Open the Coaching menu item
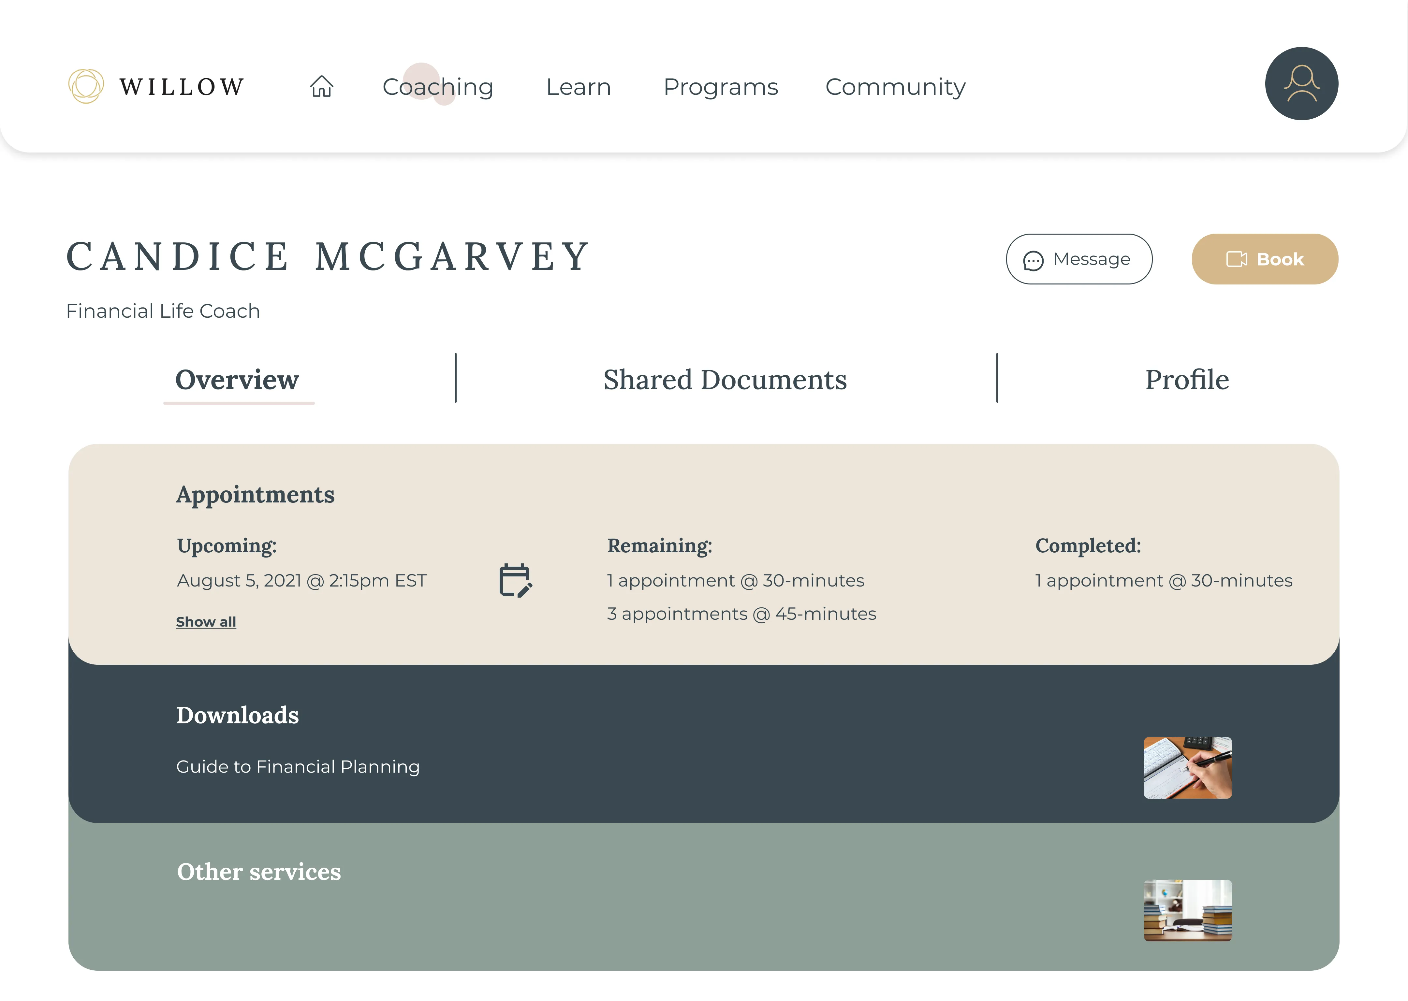Image resolution: width=1408 pixels, height=1001 pixels. pos(438,87)
